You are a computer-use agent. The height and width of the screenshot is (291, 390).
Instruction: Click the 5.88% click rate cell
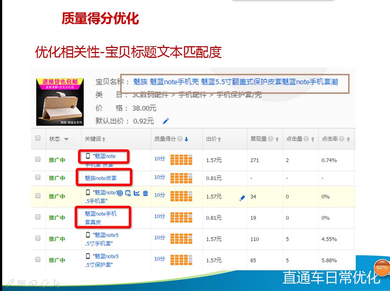tap(329, 260)
